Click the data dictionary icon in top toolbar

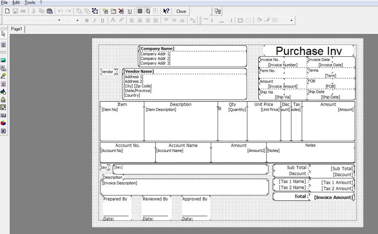pyautogui.click(x=218, y=11)
